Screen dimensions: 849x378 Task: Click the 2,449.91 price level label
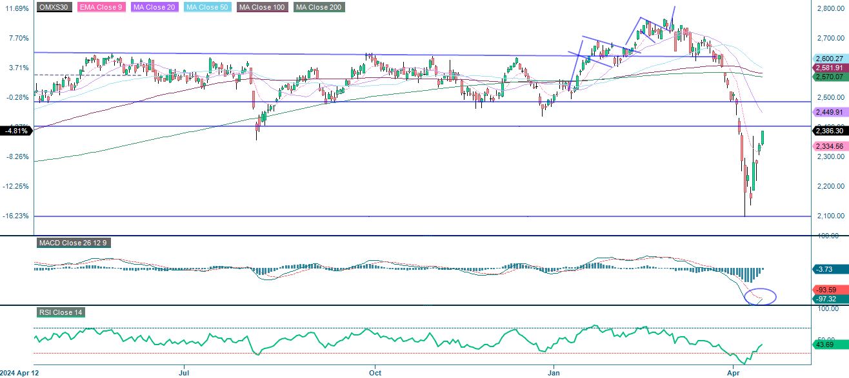(830, 112)
